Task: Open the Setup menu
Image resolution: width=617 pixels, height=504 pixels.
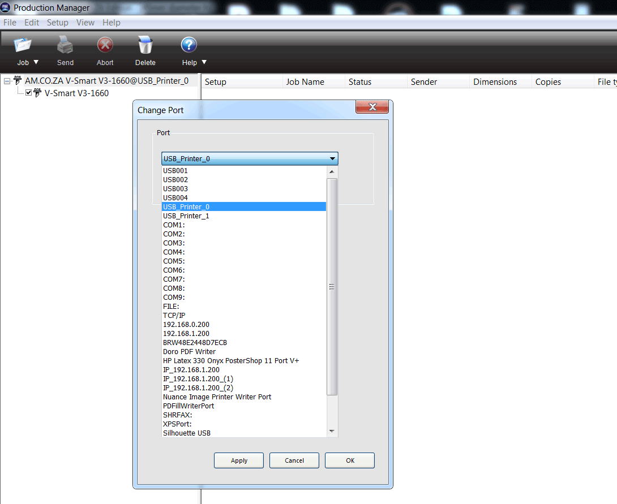Action: (57, 23)
